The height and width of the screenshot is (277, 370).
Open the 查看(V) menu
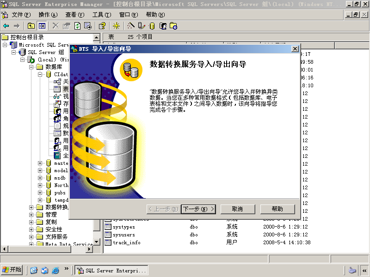pos(75,15)
